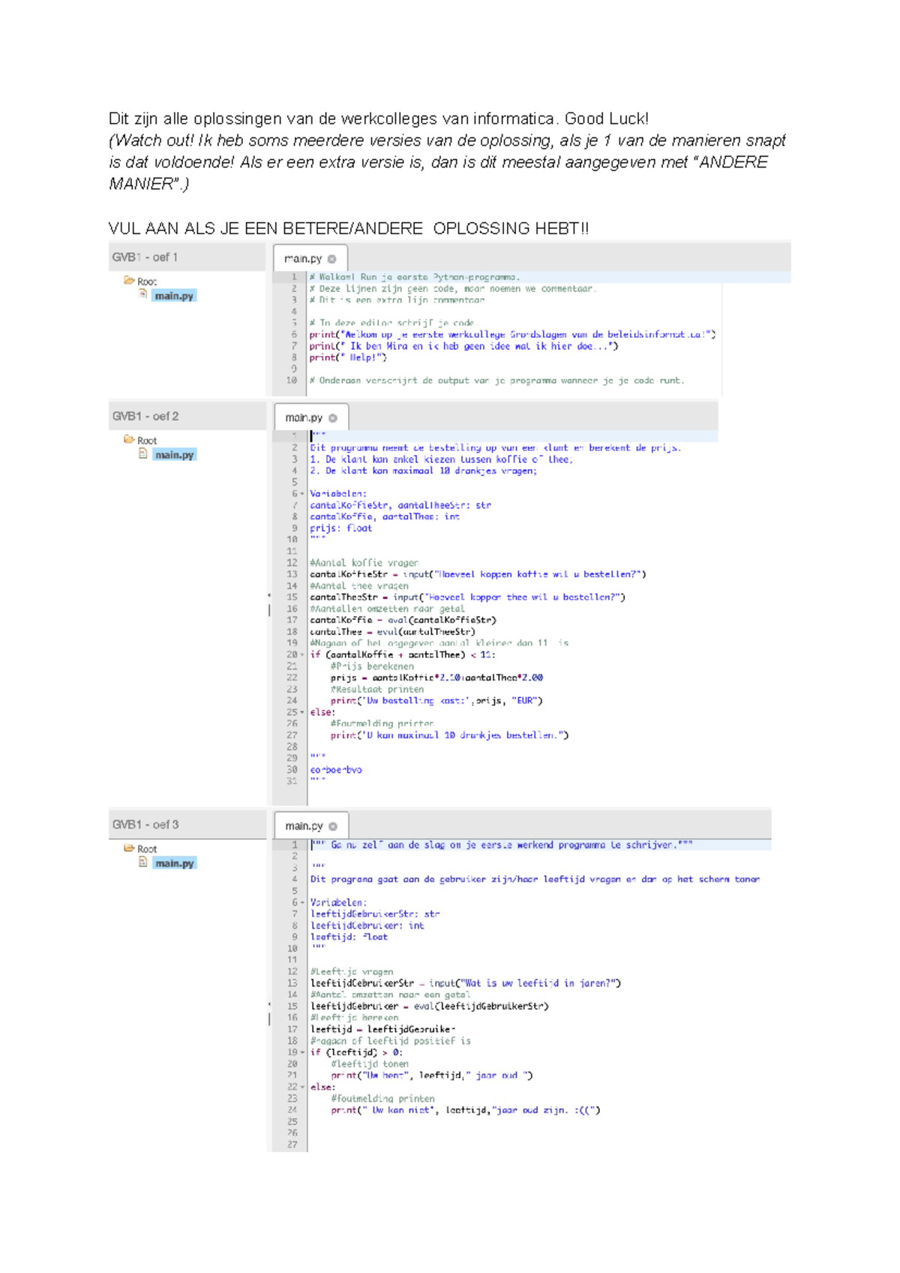Collapse the if-block fold arrow at line 20 in oef 2
Image resolution: width=900 pixels, height=1273 pixels.
(302, 655)
